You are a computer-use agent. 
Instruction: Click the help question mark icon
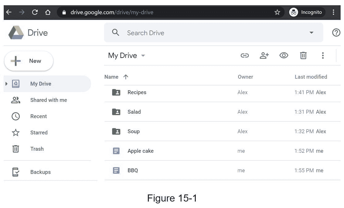coord(336,33)
